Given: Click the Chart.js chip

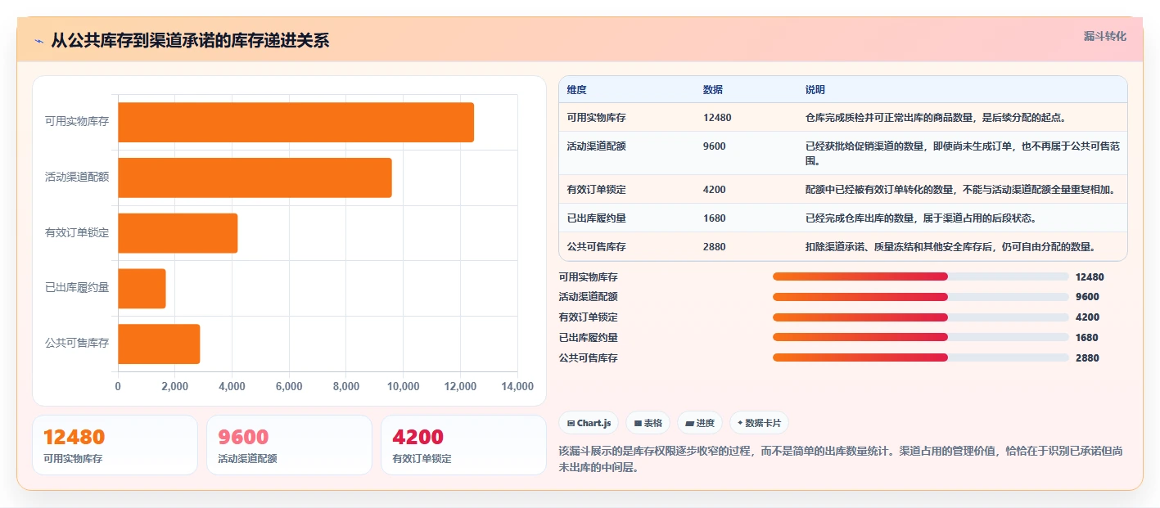Looking at the screenshot, I should pos(589,423).
